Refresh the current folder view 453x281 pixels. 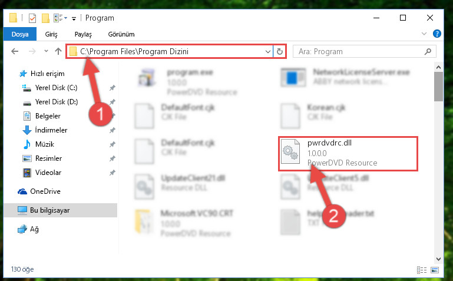(x=279, y=51)
